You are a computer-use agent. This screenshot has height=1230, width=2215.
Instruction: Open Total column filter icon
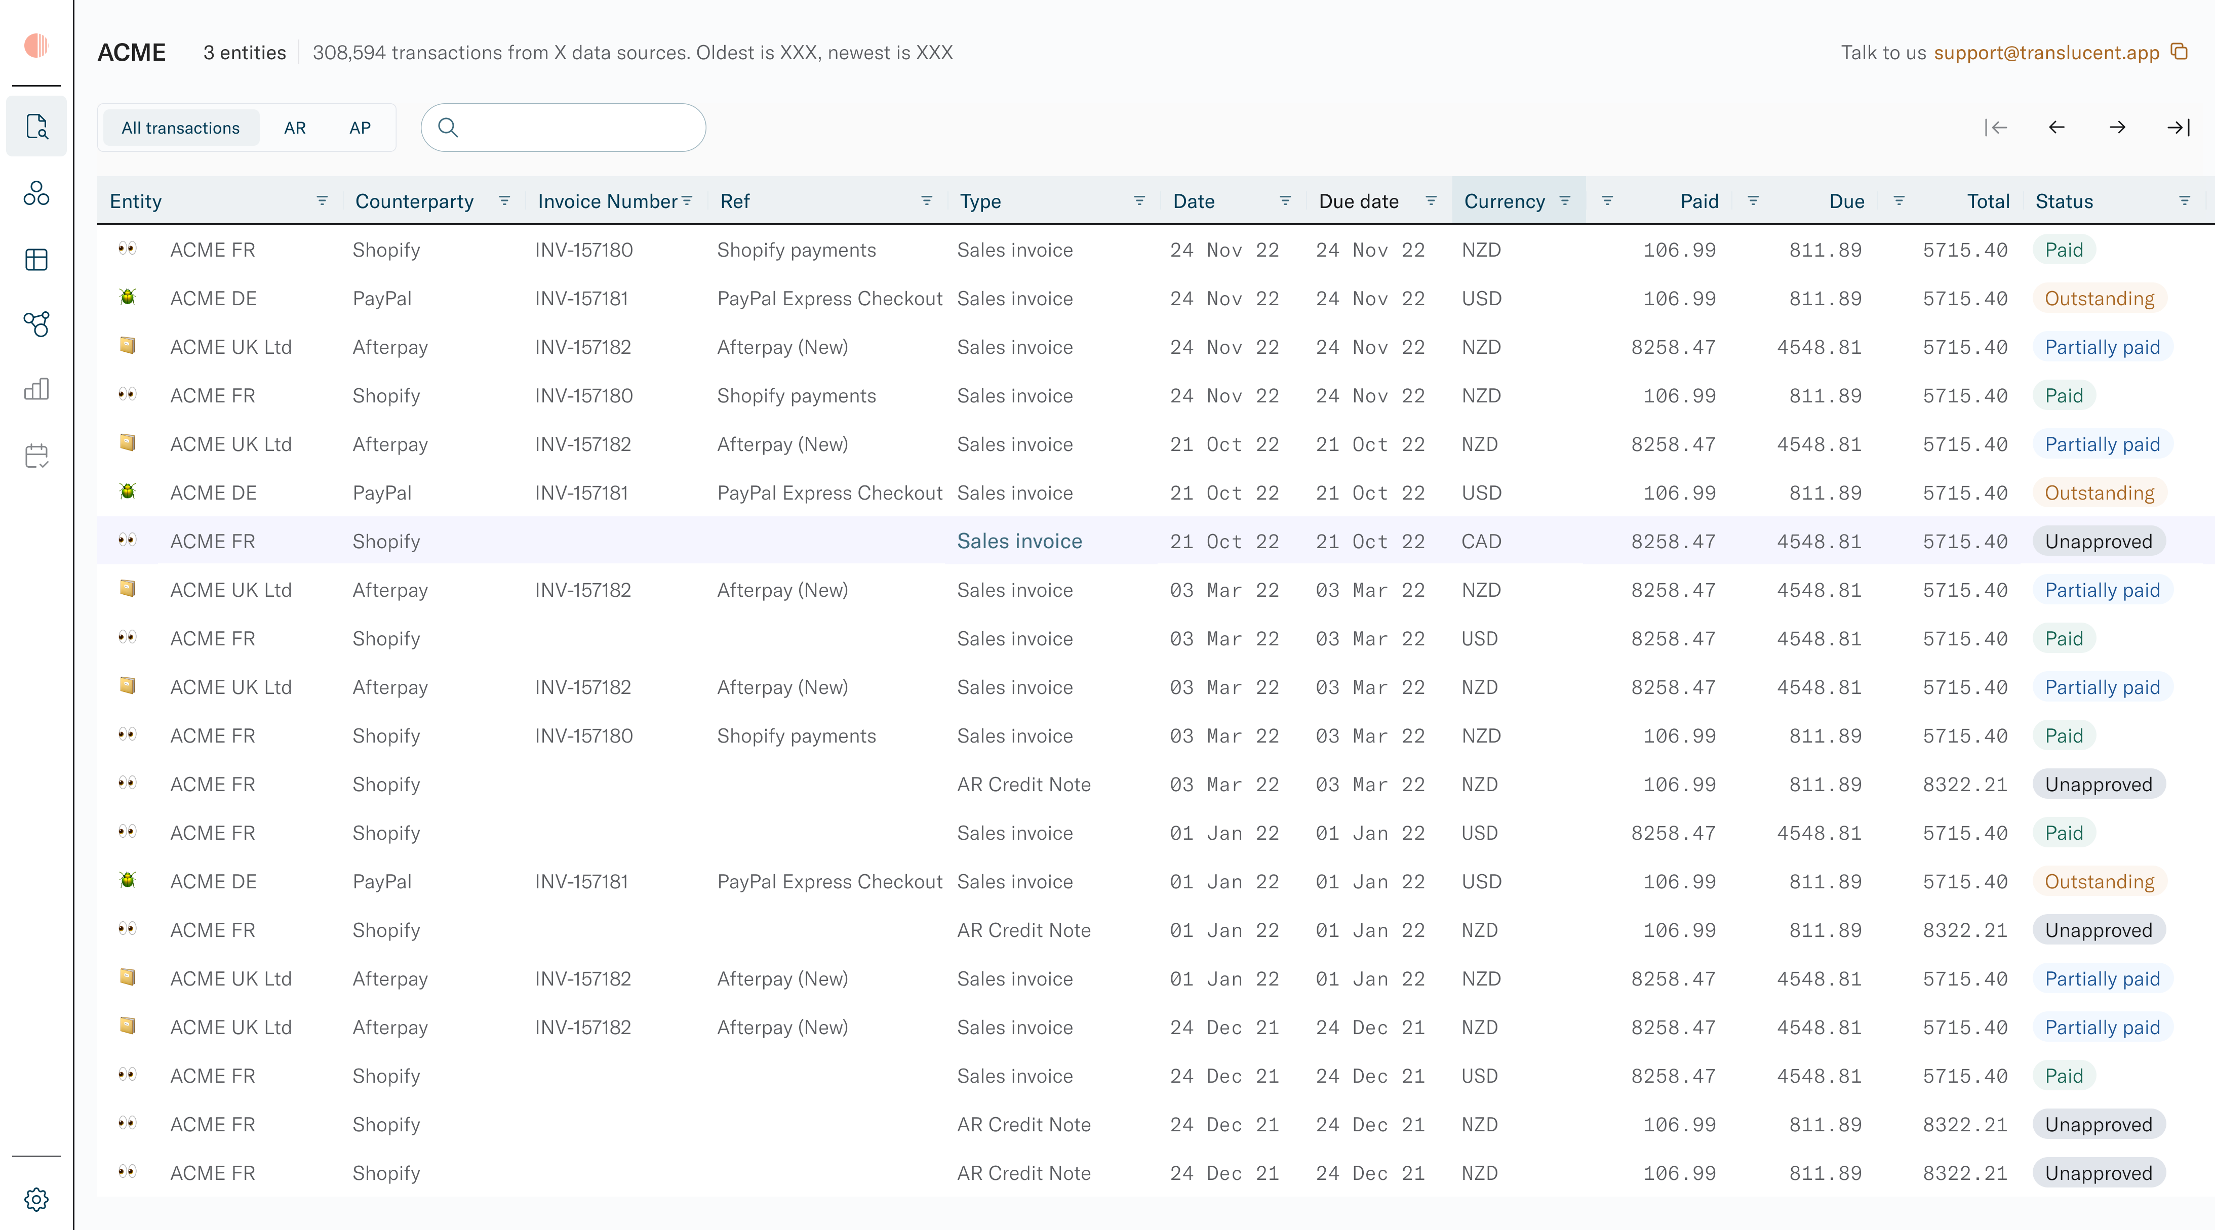1900,200
